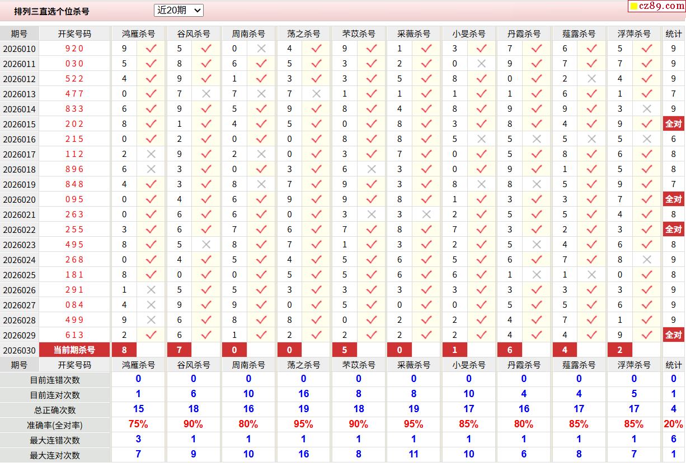The height and width of the screenshot is (463, 686).
Task: Click the grey X mark for 周南杀号 in row 2026019
Action: (x=261, y=184)
